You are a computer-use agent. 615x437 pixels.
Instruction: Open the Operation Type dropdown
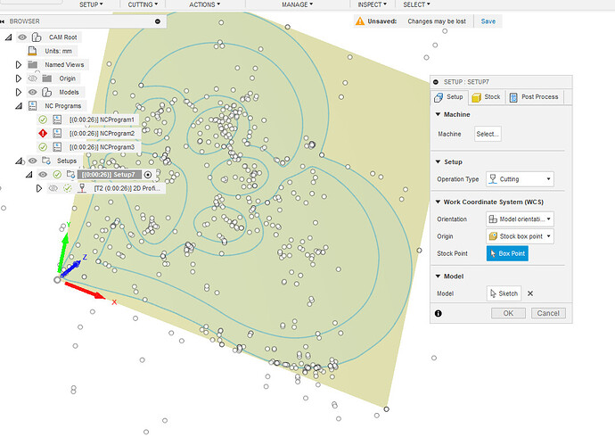coord(520,179)
